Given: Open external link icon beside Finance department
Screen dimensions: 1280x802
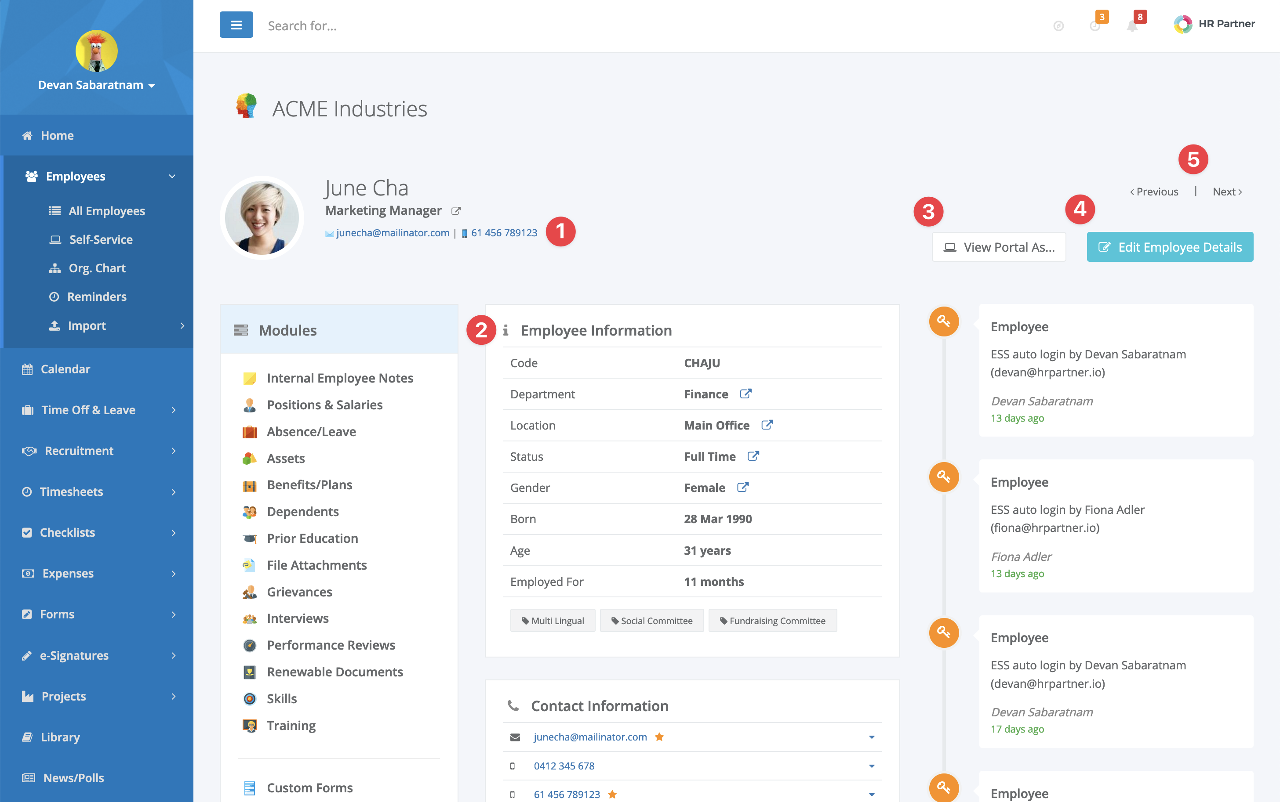Looking at the screenshot, I should click(745, 394).
